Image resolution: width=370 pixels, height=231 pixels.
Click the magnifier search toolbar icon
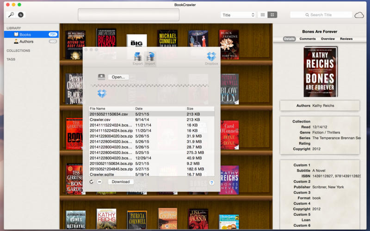[11, 15]
